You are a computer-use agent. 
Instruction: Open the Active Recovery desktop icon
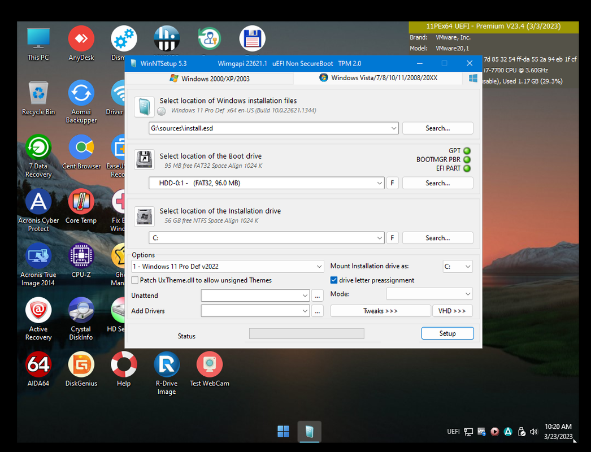(x=38, y=319)
